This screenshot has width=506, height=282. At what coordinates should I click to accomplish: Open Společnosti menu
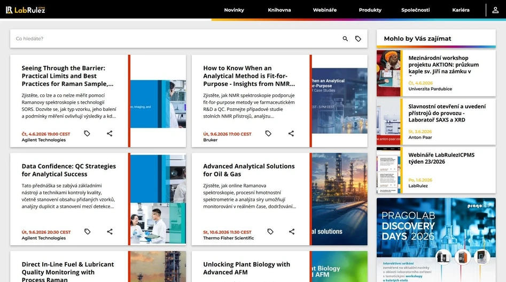pyautogui.click(x=415, y=10)
